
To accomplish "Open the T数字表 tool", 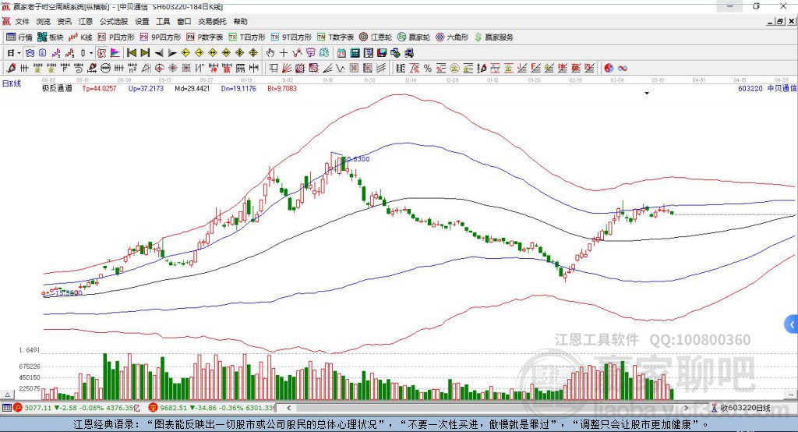I will point(335,37).
